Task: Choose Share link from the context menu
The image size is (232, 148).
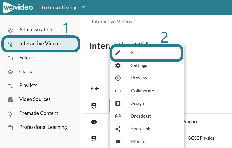Action: tap(147, 129)
